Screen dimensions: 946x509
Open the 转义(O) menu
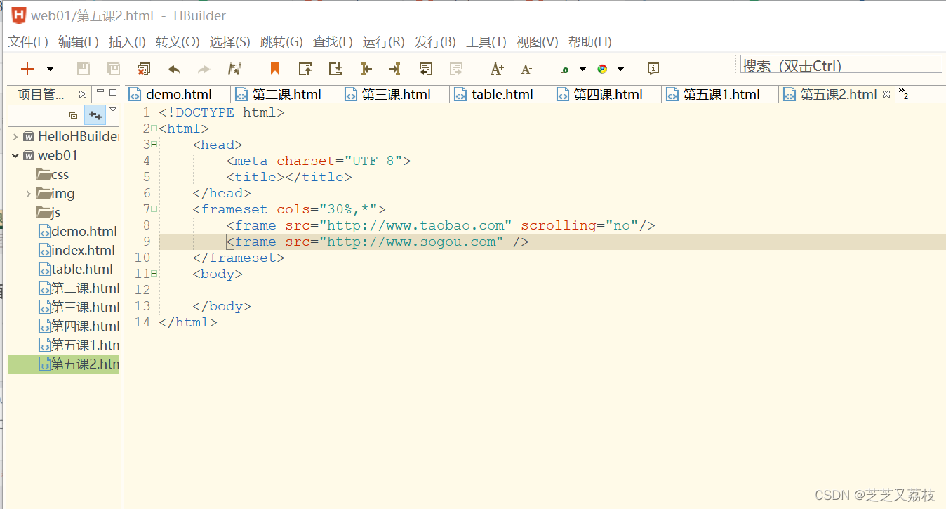coord(178,42)
